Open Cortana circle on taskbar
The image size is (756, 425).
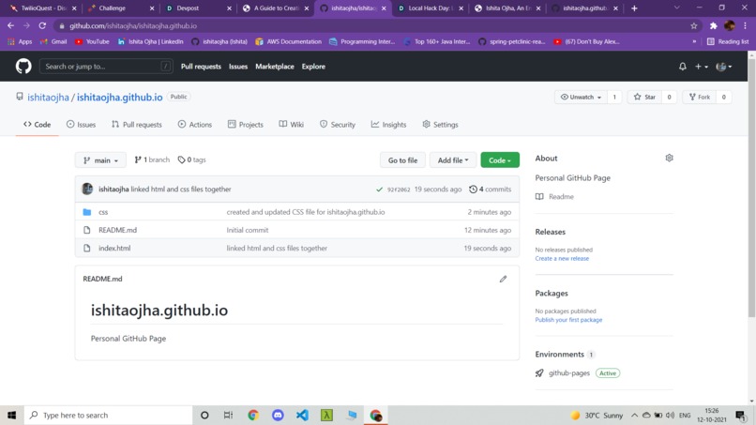204,415
